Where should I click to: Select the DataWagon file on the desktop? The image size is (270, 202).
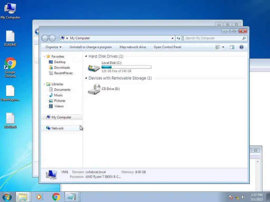click(10, 93)
